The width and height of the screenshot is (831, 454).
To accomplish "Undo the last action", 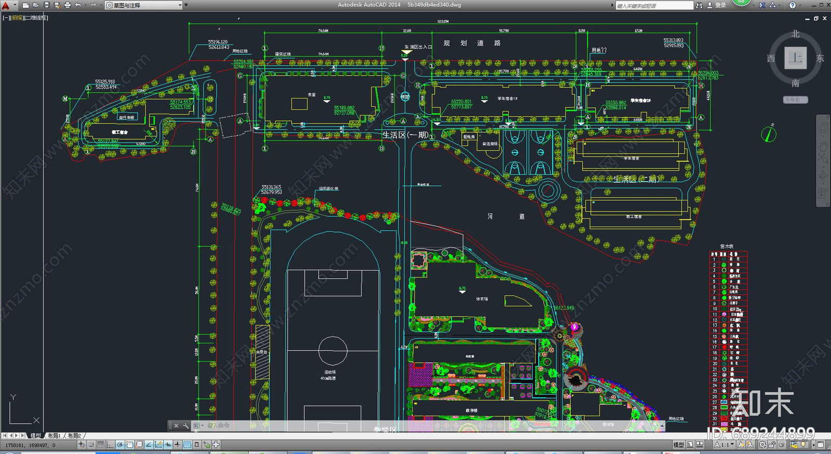I will pyautogui.click(x=78, y=5).
